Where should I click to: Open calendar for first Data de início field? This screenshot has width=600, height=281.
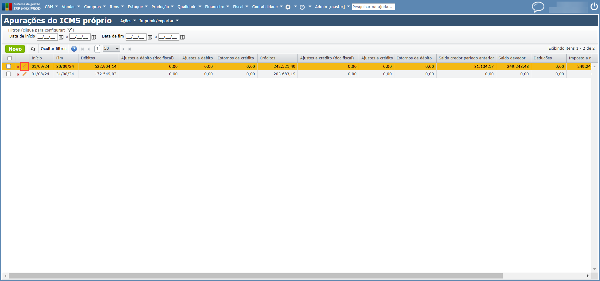tap(61, 37)
